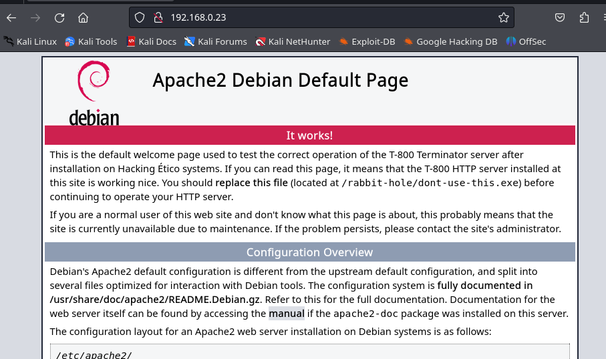Open the Kali Linux bookmark
This screenshot has height=359, width=606.
pyautogui.click(x=30, y=41)
